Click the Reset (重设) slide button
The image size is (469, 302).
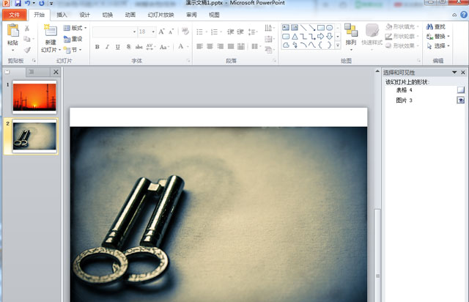coord(73,39)
